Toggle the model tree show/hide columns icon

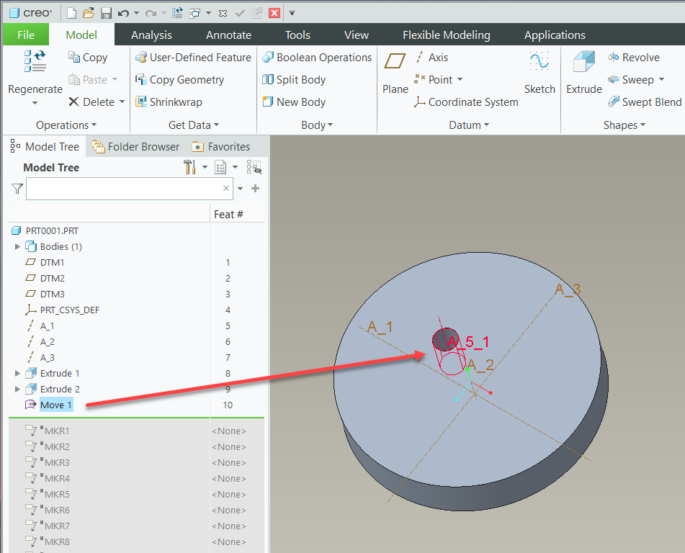(254, 168)
